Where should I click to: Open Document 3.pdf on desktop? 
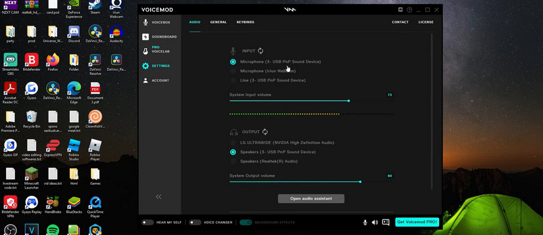coord(95,93)
